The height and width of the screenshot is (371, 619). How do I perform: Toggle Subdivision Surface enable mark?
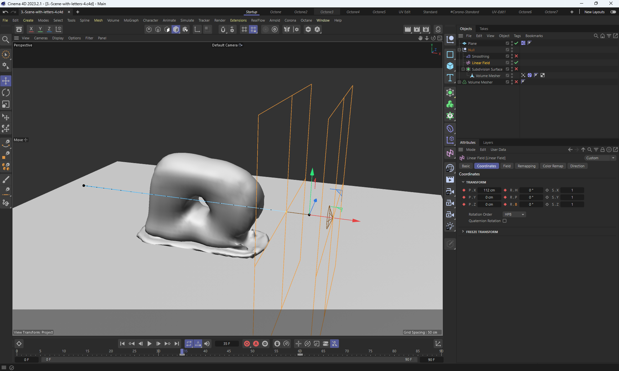[x=516, y=69]
